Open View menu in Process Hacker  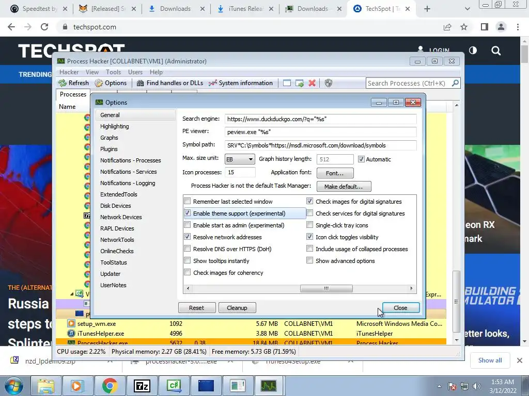click(x=92, y=72)
